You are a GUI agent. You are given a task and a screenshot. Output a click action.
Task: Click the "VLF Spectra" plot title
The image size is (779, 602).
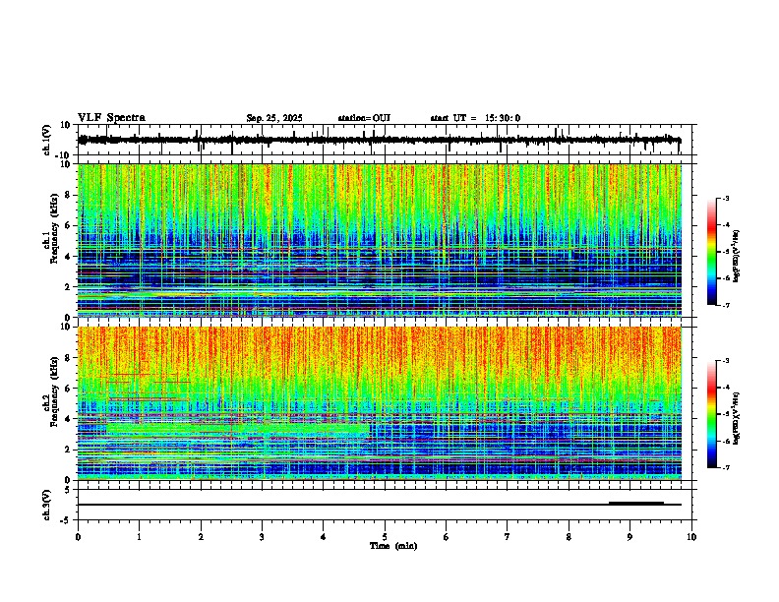pyautogui.click(x=111, y=118)
